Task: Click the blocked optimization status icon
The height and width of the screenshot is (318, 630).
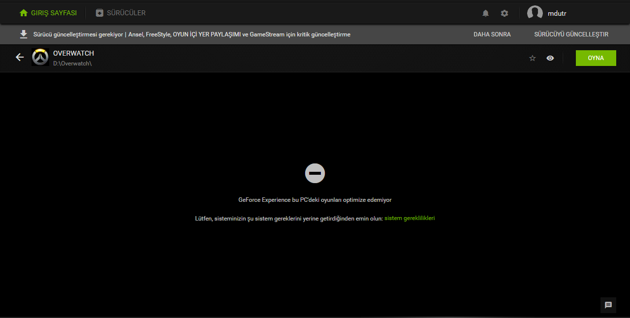Action: (x=315, y=173)
